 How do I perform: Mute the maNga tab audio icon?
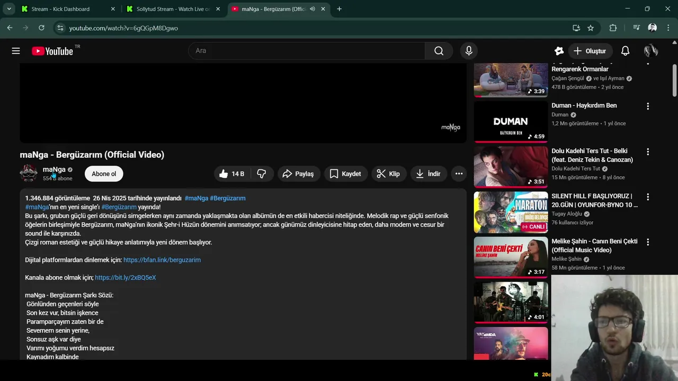[x=313, y=9]
